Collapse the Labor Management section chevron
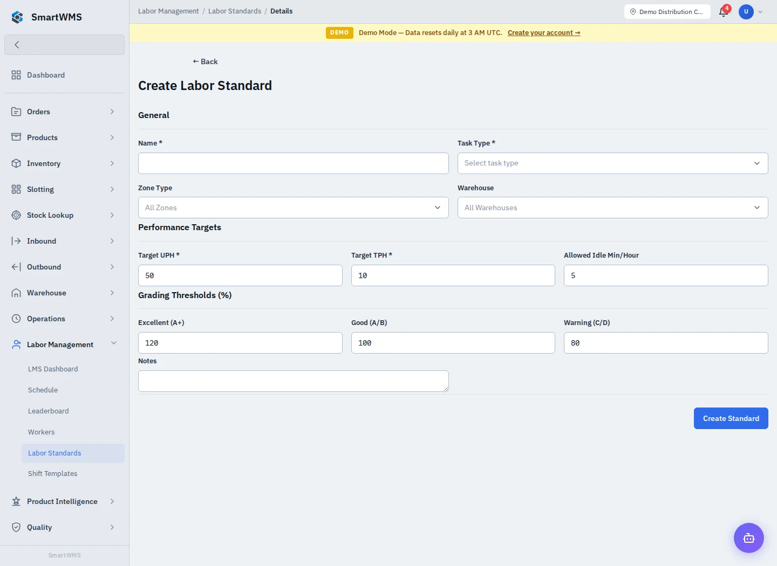The width and height of the screenshot is (777, 566). [x=114, y=343]
